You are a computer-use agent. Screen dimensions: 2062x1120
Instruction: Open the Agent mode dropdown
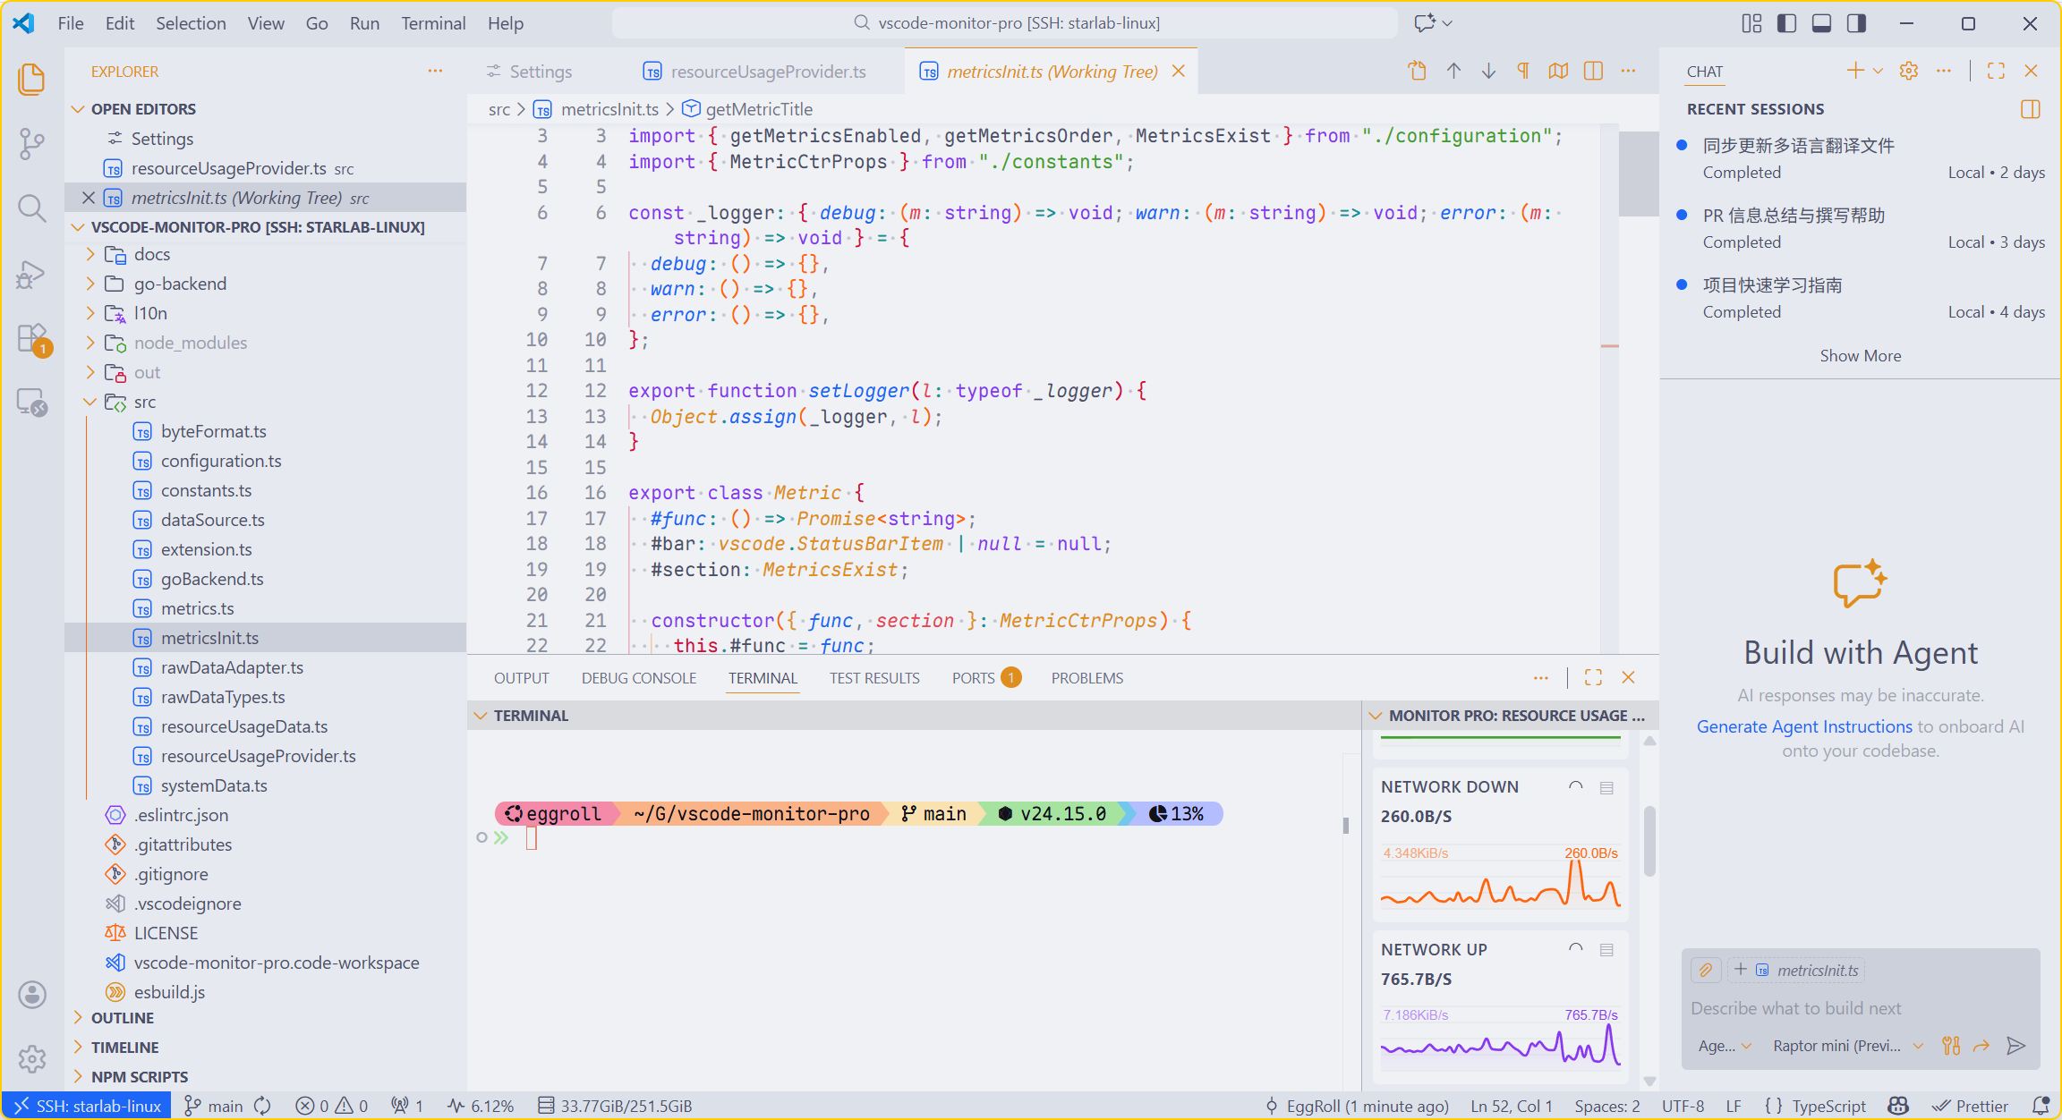pyautogui.click(x=1725, y=1046)
